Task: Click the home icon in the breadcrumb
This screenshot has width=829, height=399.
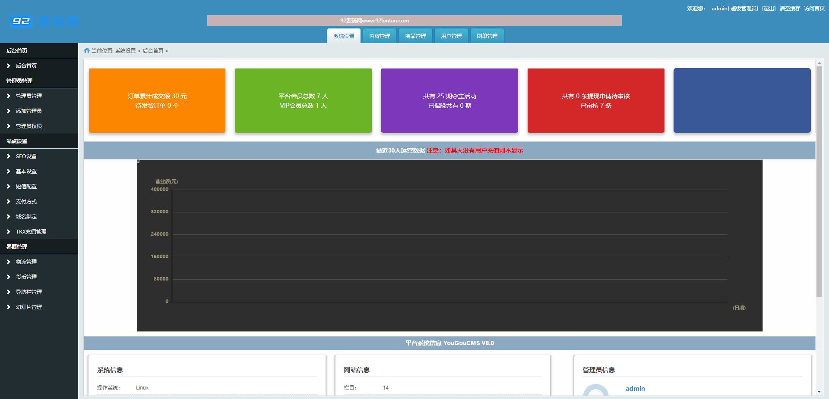Action: pos(87,50)
